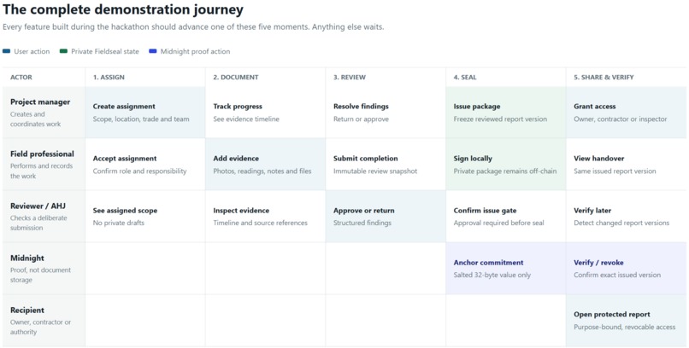The height and width of the screenshot is (348, 689).
Task: Click the Midnight row label
Action: point(44,268)
